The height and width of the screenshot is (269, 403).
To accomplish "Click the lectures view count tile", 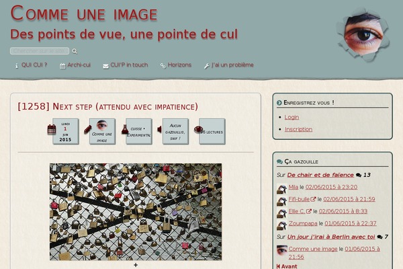I will pyautogui.click(x=212, y=131).
